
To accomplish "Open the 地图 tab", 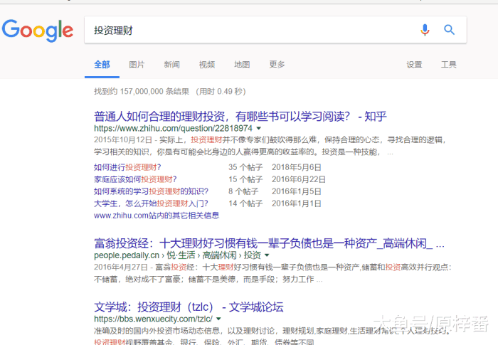I will 242,65.
